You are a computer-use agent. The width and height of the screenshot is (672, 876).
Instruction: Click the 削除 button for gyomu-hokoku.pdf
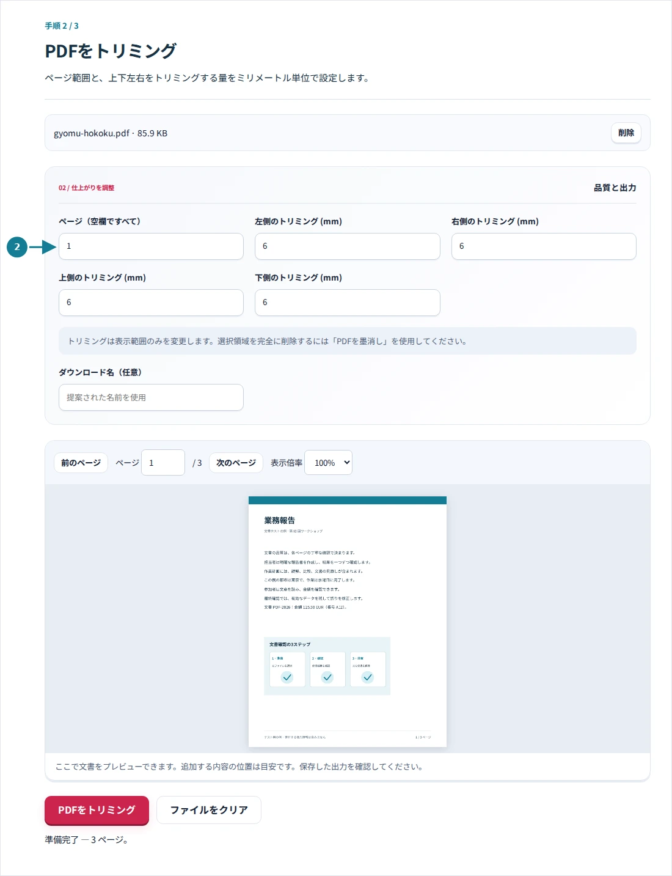point(626,133)
